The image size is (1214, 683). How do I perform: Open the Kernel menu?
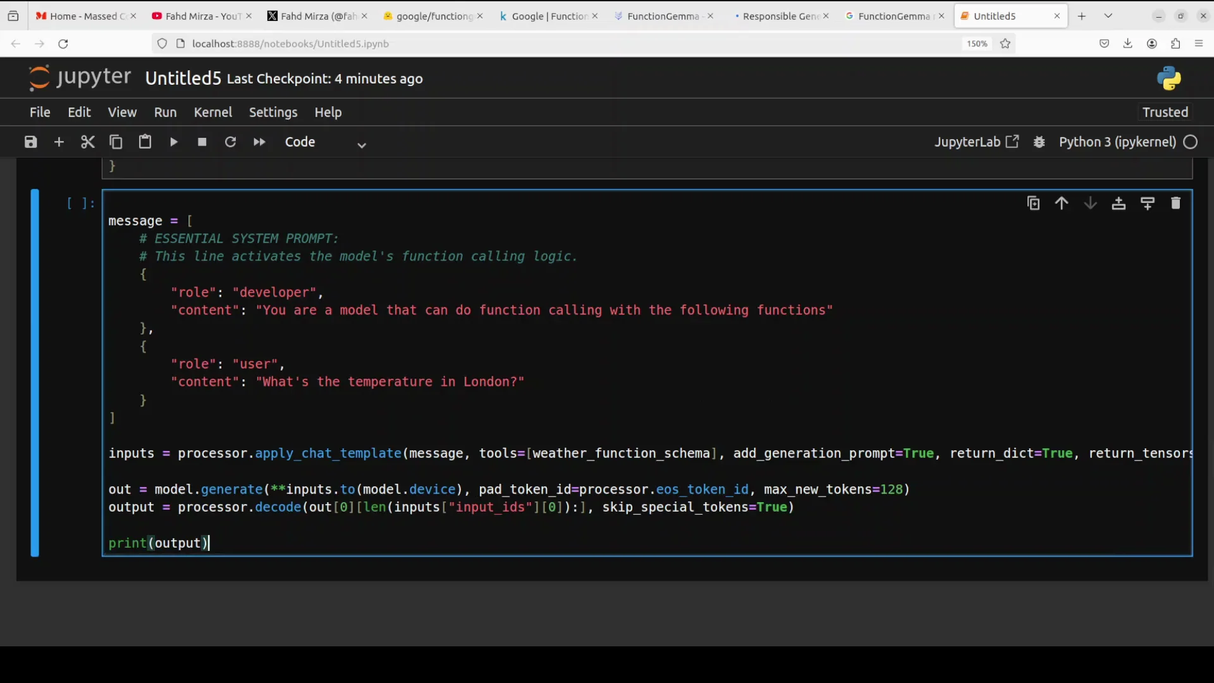213,112
